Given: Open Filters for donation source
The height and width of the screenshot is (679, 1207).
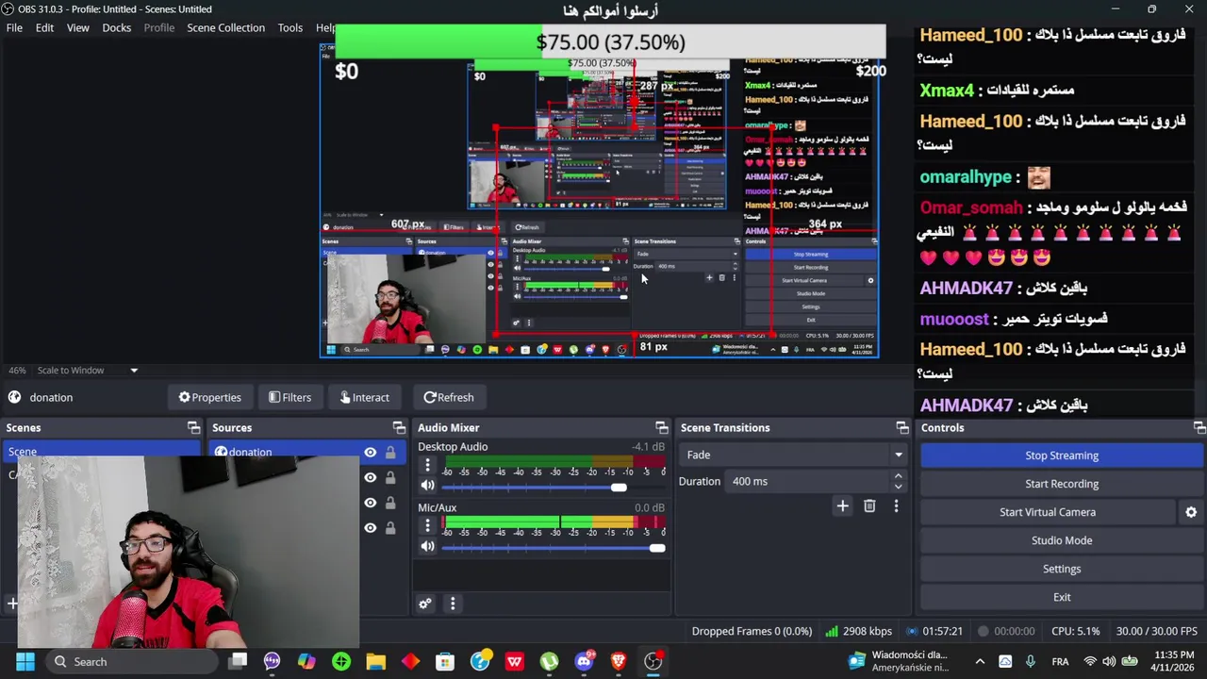Looking at the screenshot, I should click(289, 397).
